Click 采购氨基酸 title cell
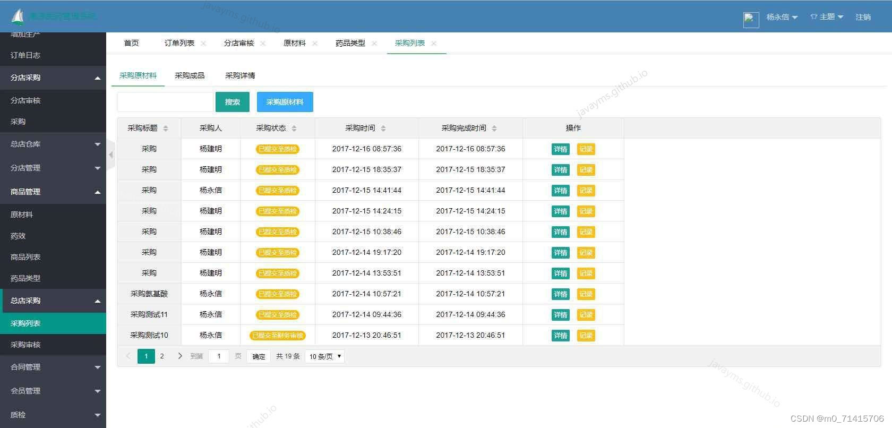Screen dimensions: 892x428 (149, 294)
